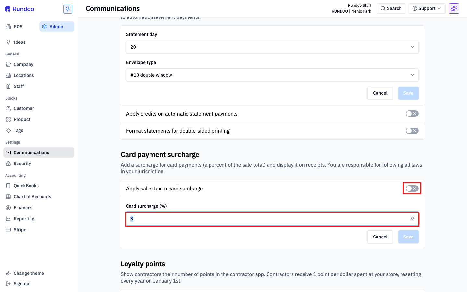Select Communications in the sidebar

(39, 152)
